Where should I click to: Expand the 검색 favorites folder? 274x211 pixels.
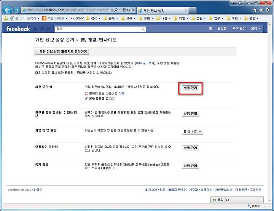tap(93, 18)
